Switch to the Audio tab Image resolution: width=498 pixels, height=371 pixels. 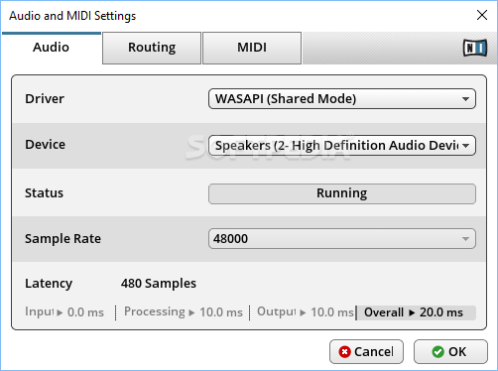coord(51,48)
